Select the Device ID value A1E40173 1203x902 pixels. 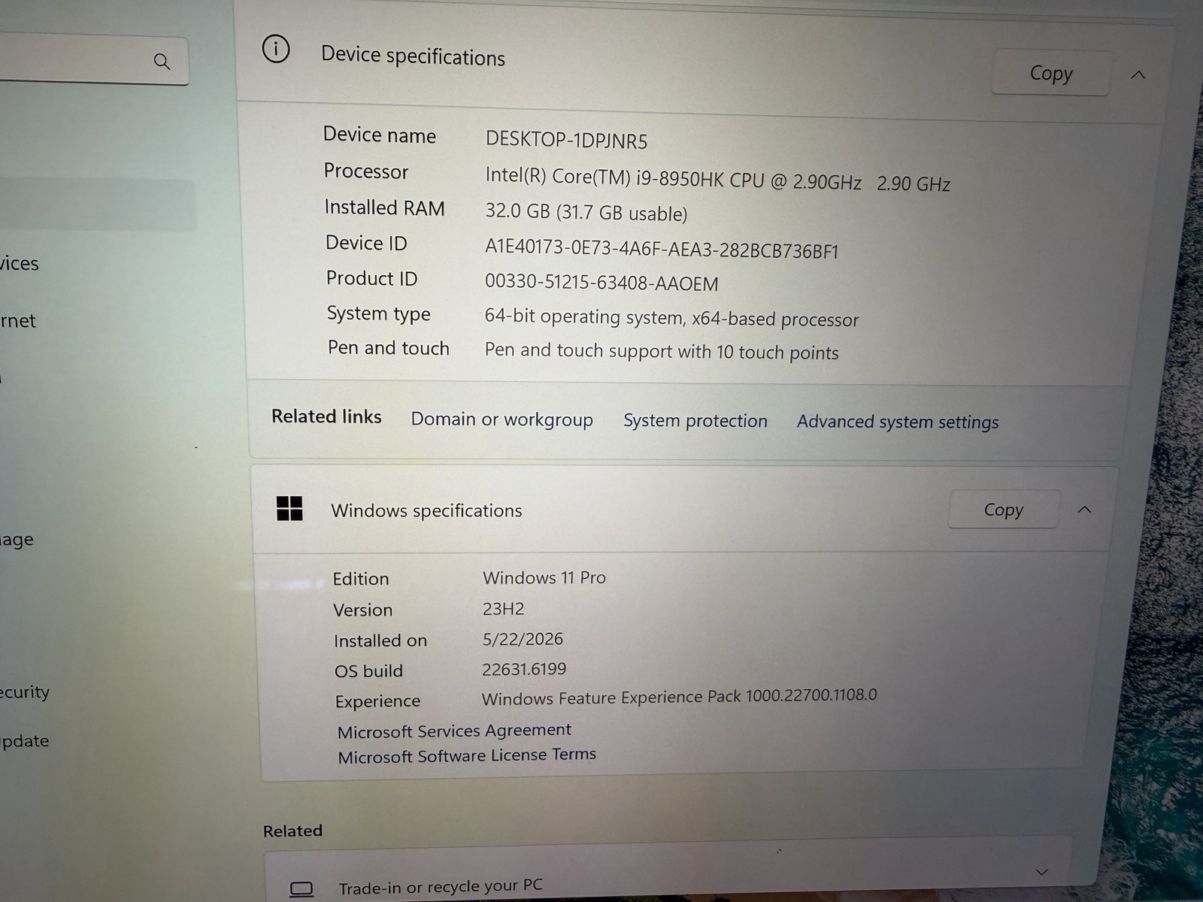(662, 249)
